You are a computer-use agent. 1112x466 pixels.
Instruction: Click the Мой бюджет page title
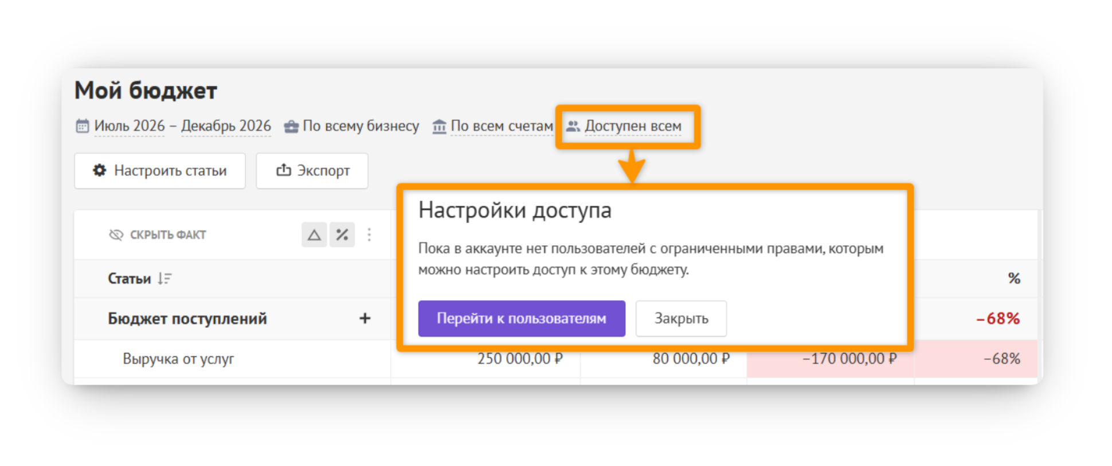coord(146,91)
